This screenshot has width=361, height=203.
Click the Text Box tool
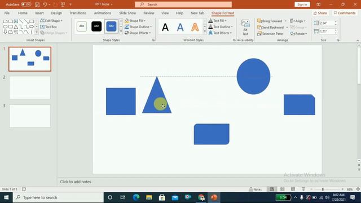(x=49, y=27)
